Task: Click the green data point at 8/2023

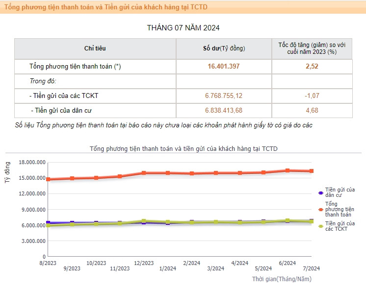Action: click(48, 225)
